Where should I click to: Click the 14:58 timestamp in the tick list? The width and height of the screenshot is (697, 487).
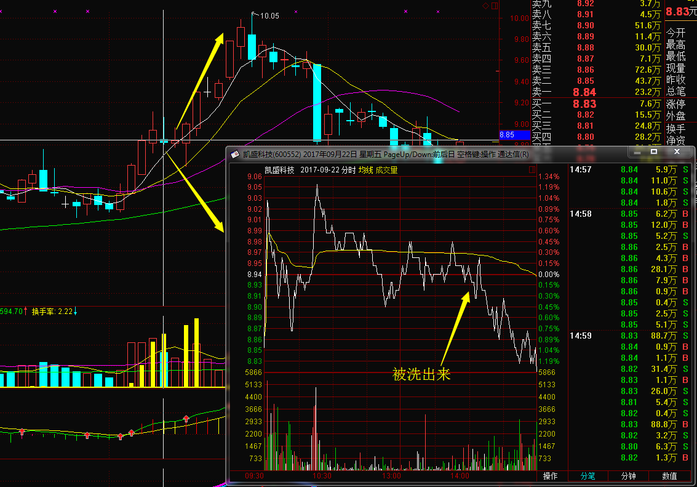point(581,214)
